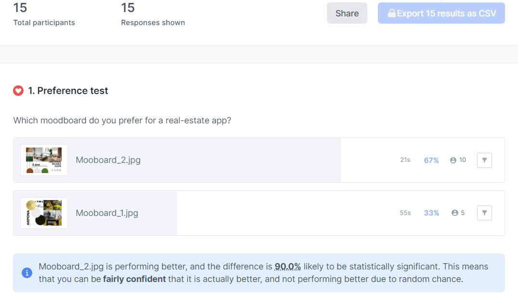Click the 1. Preference test heading

pos(73,91)
